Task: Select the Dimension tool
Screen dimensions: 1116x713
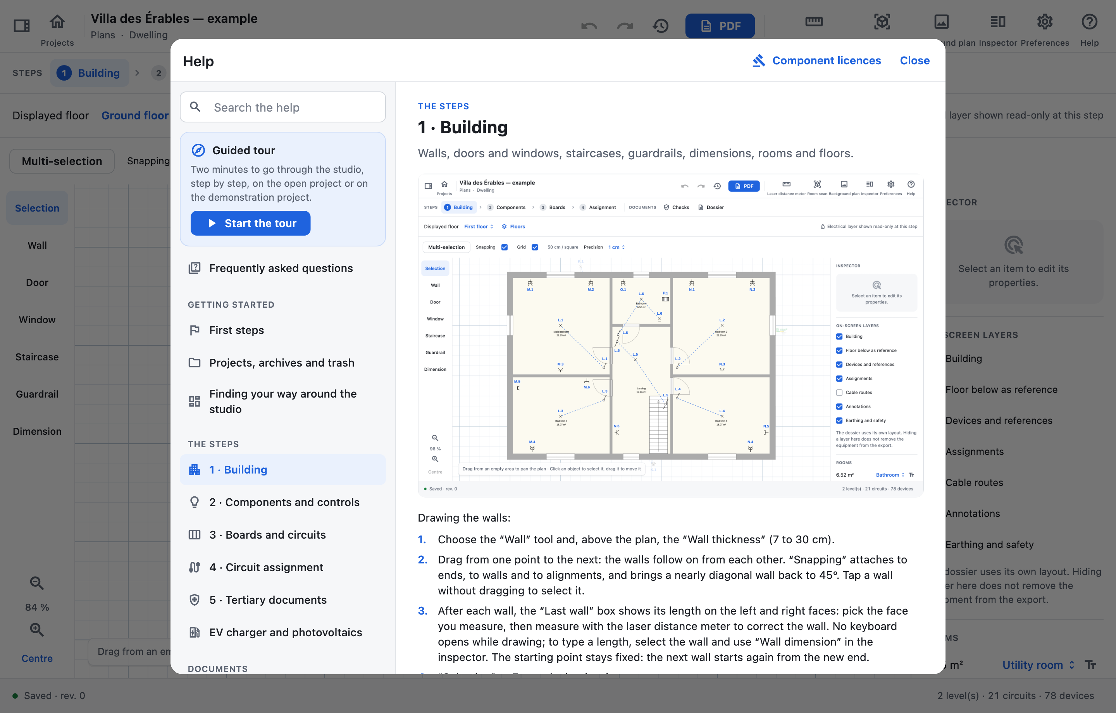Action: 37,431
